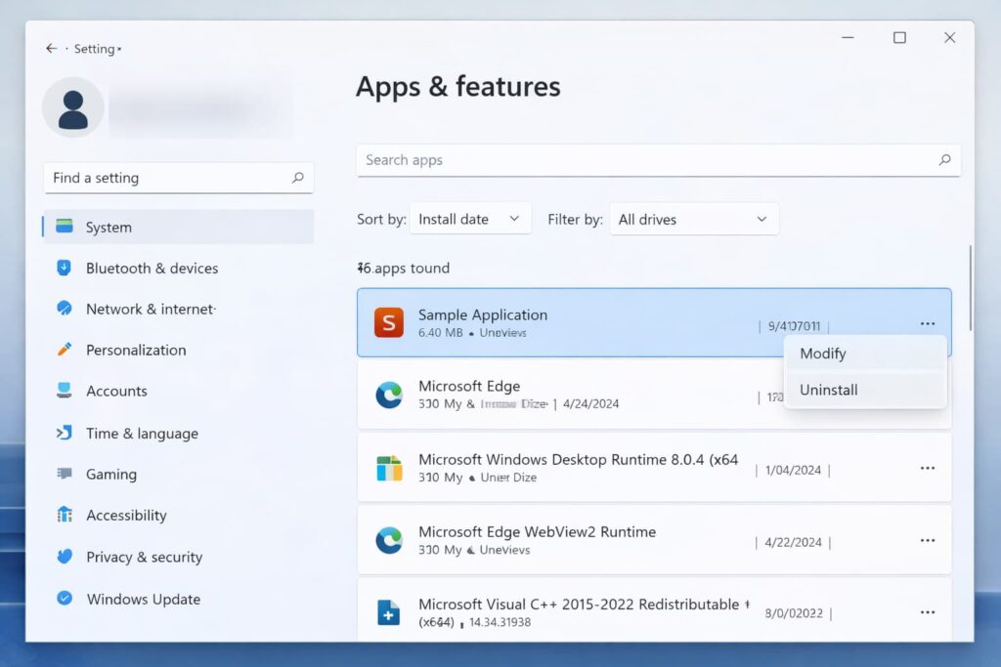Open the Filter by All drives dropdown
The width and height of the screenshot is (1001, 667).
pos(693,219)
